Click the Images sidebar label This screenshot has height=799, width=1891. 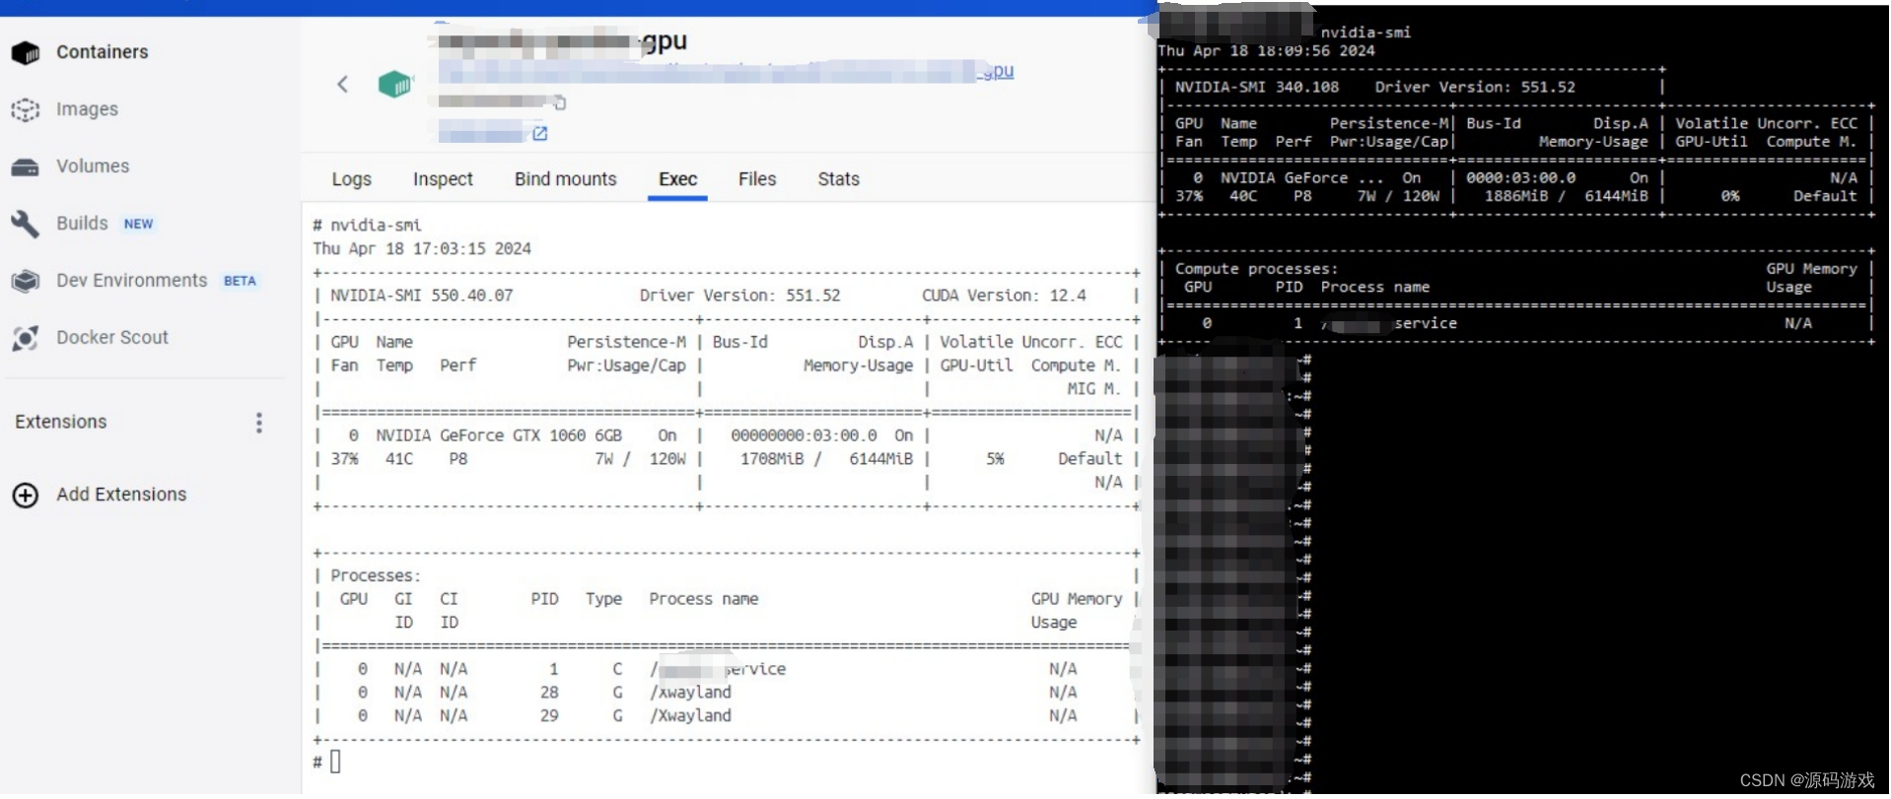[87, 109]
